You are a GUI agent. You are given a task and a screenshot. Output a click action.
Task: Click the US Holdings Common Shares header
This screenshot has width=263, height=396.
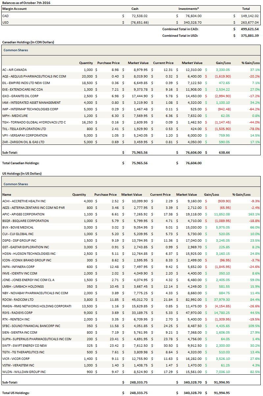point(16,184)
